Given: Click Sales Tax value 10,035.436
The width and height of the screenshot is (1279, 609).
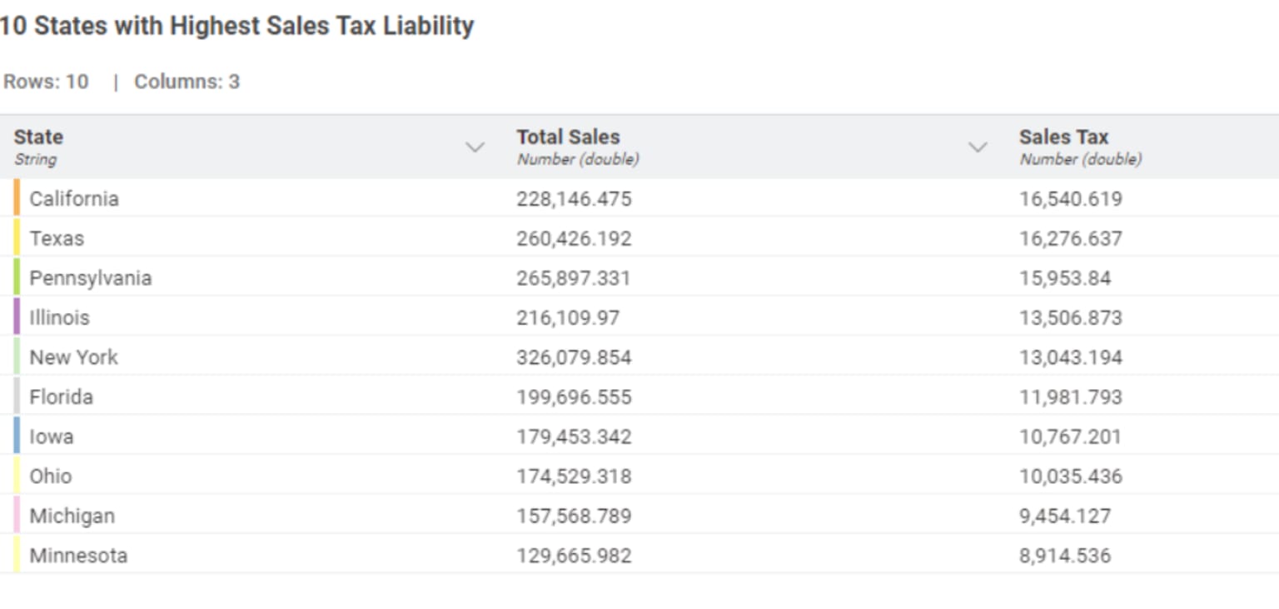Looking at the screenshot, I should tap(1071, 476).
